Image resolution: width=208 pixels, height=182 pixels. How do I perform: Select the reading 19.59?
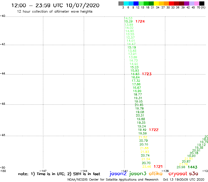point(143,134)
